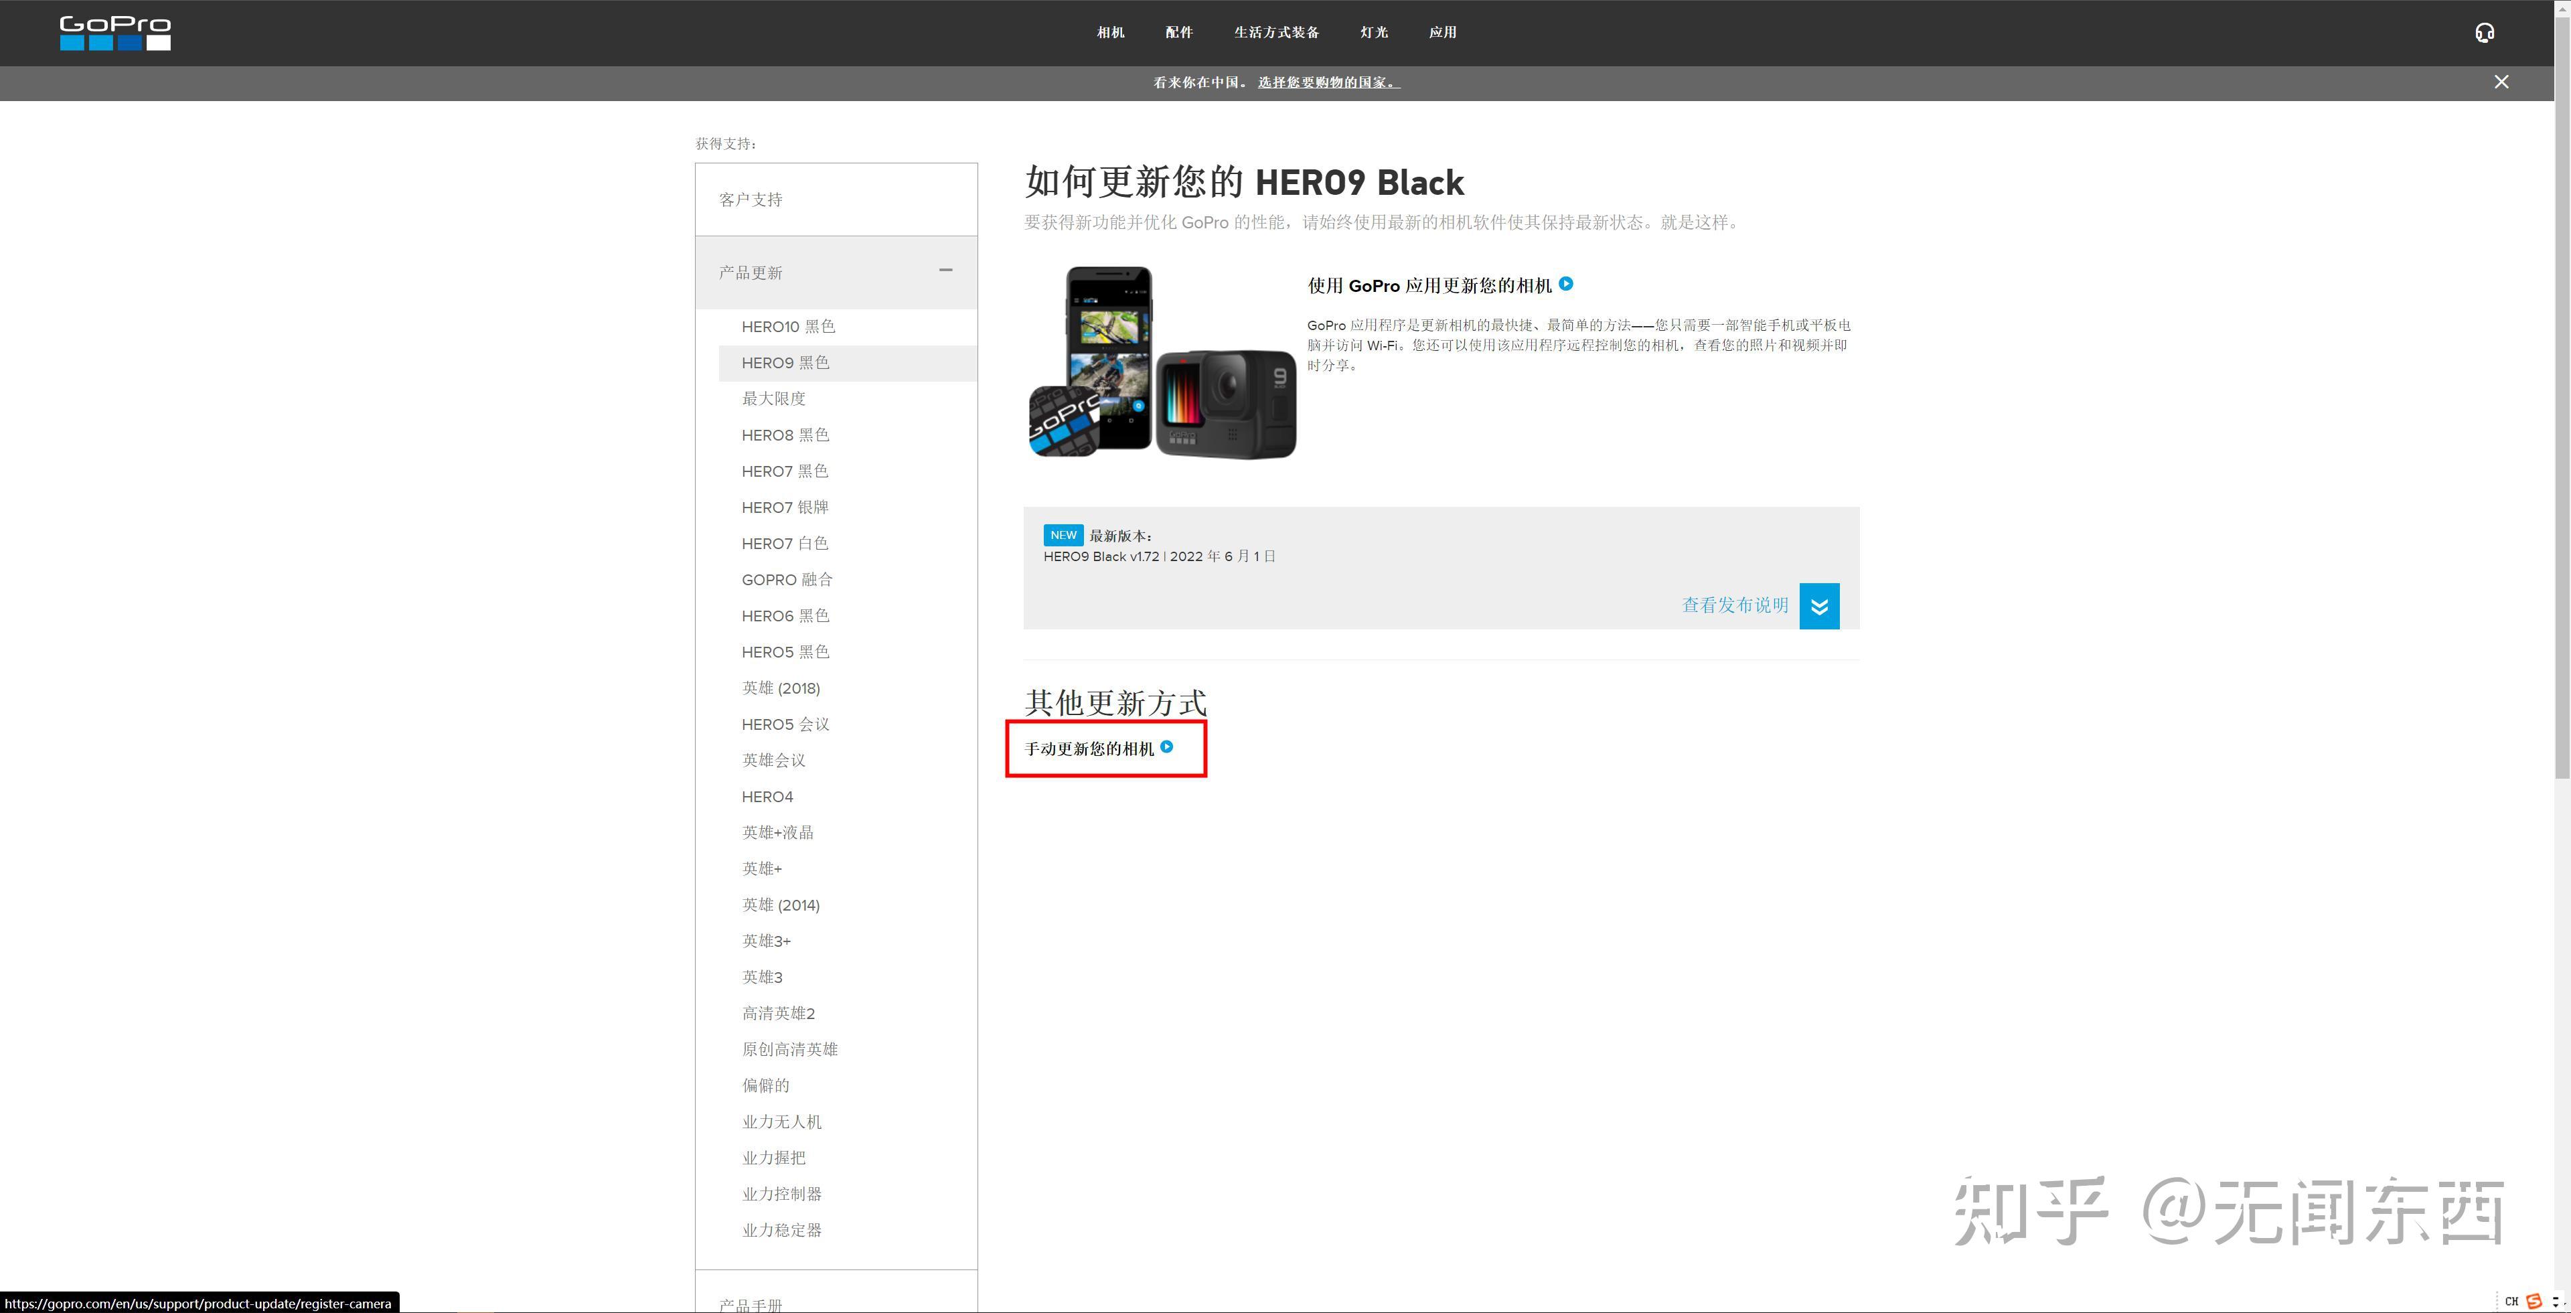Screen dimensions: 2571x1313
Task: Open the headset support icon
Action: 2484,33
